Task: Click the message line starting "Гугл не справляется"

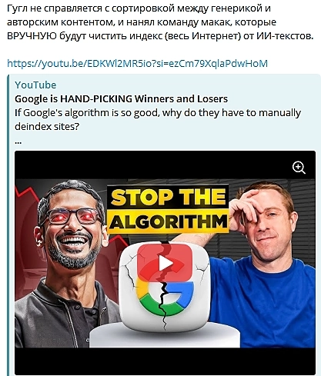Action: pyautogui.click(x=139, y=8)
